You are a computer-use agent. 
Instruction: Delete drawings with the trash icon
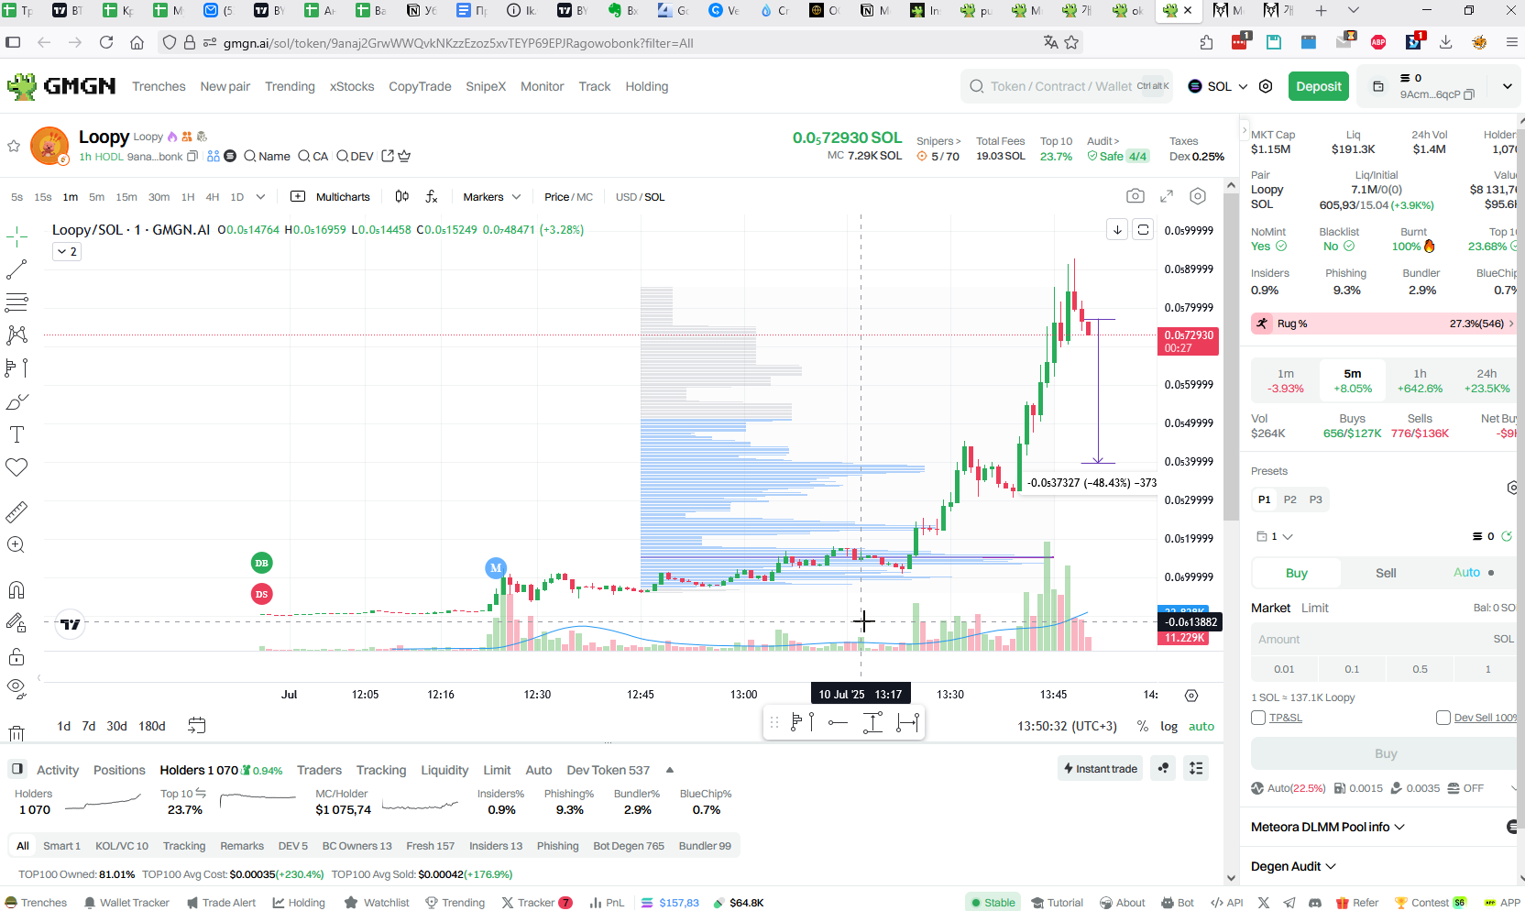(16, 732)
